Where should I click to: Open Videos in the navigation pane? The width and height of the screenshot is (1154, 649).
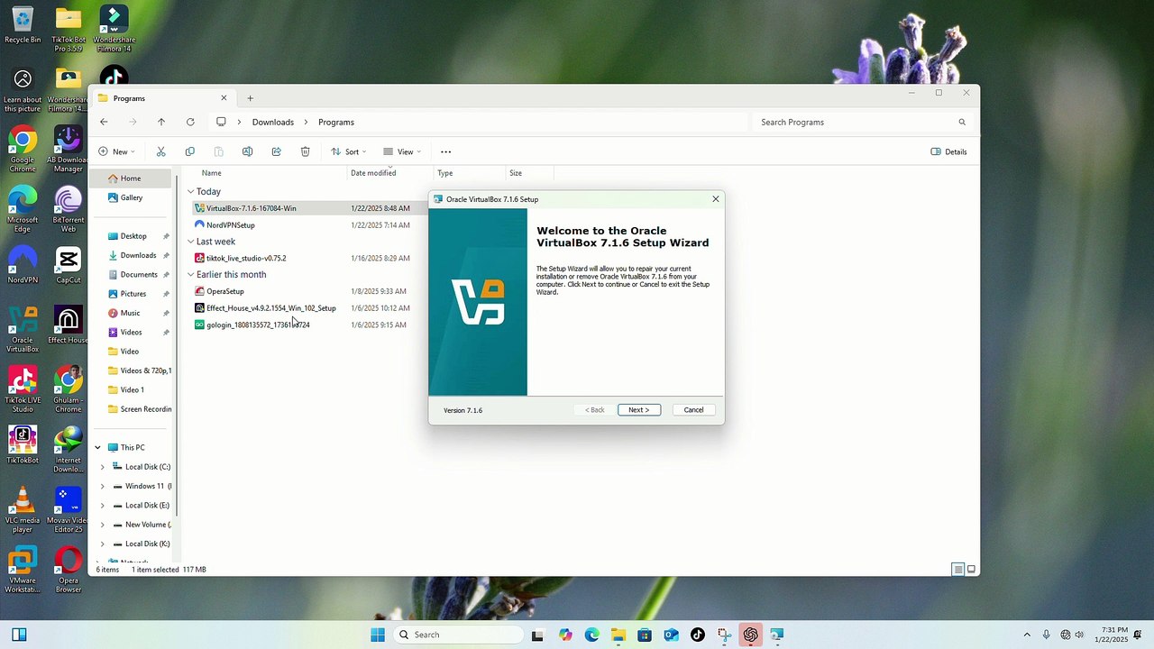pos(132,333)
